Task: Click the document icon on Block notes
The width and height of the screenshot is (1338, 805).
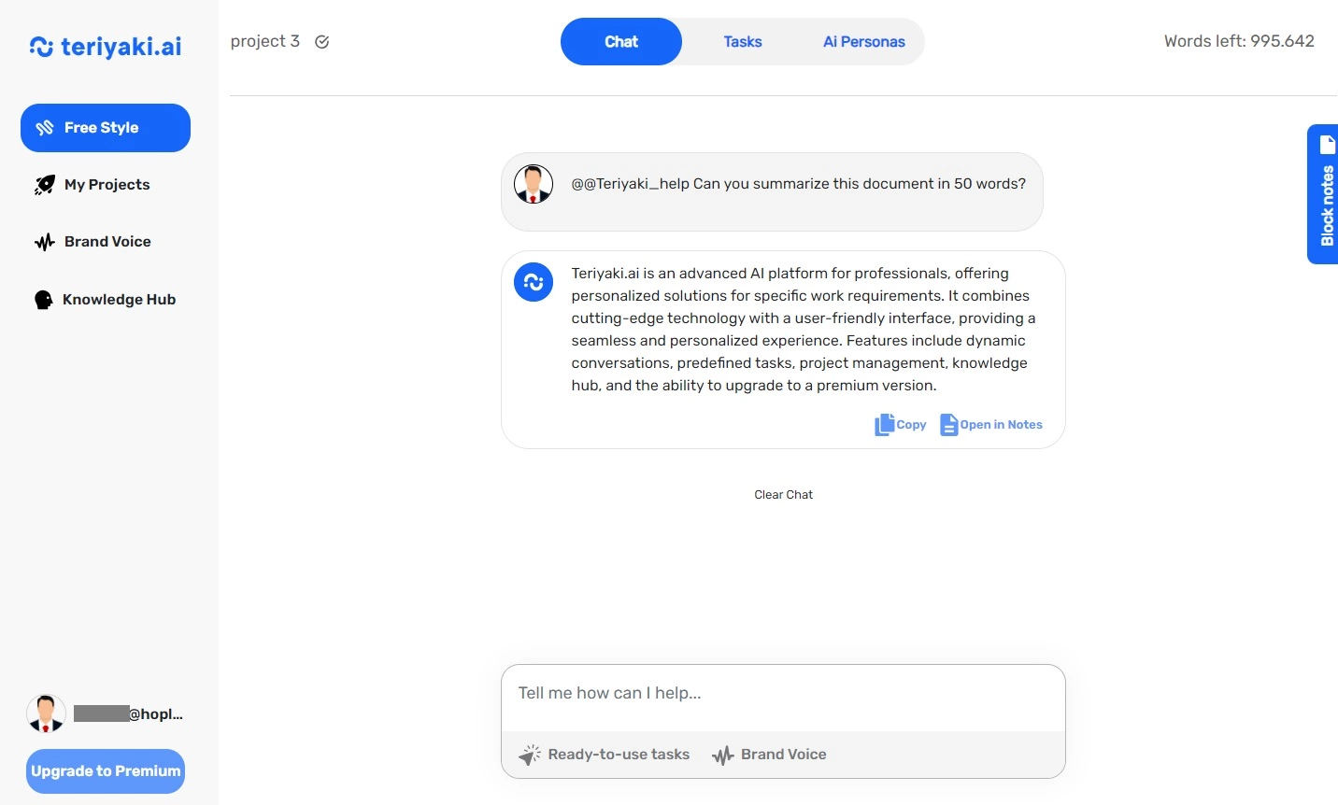Action: [x=1328, y=145]
